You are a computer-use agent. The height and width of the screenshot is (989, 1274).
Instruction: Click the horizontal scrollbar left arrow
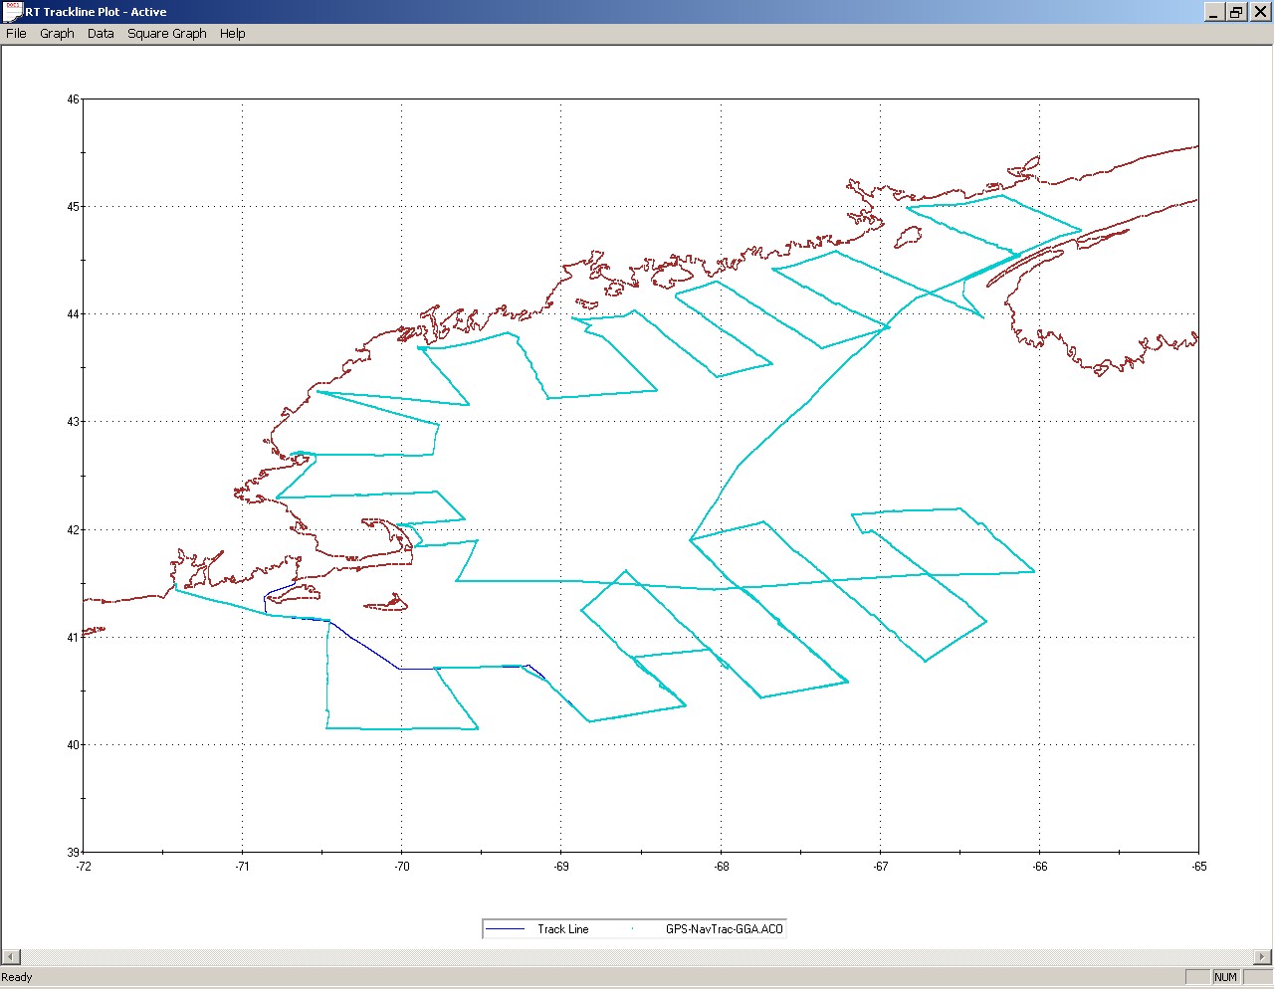coord(11,957)
